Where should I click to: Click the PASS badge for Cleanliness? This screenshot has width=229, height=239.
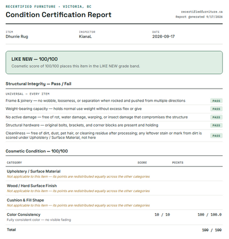[x=216, y=135]
